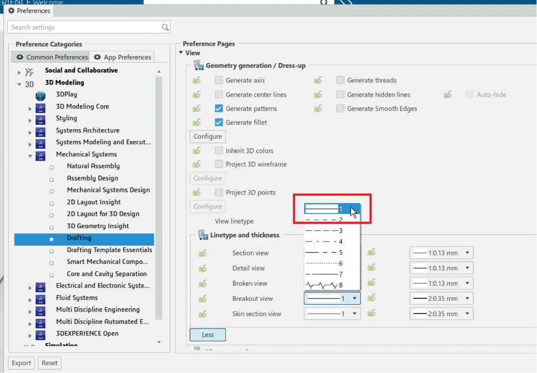Viewport: 537px width, 373px height.
Task: Click the 3DPlay globe icon
Action: tap(40, 96)
